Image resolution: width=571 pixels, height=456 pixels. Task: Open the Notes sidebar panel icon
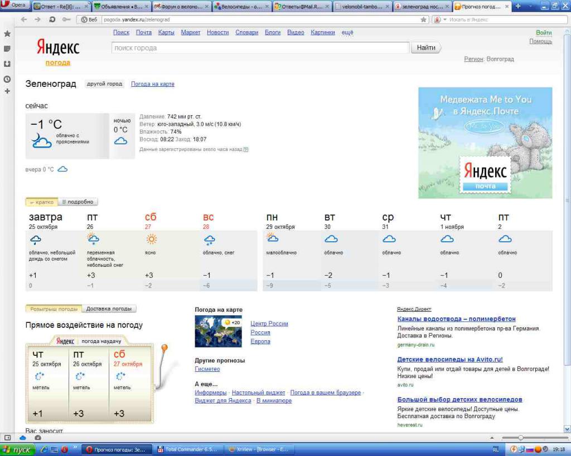7,49
